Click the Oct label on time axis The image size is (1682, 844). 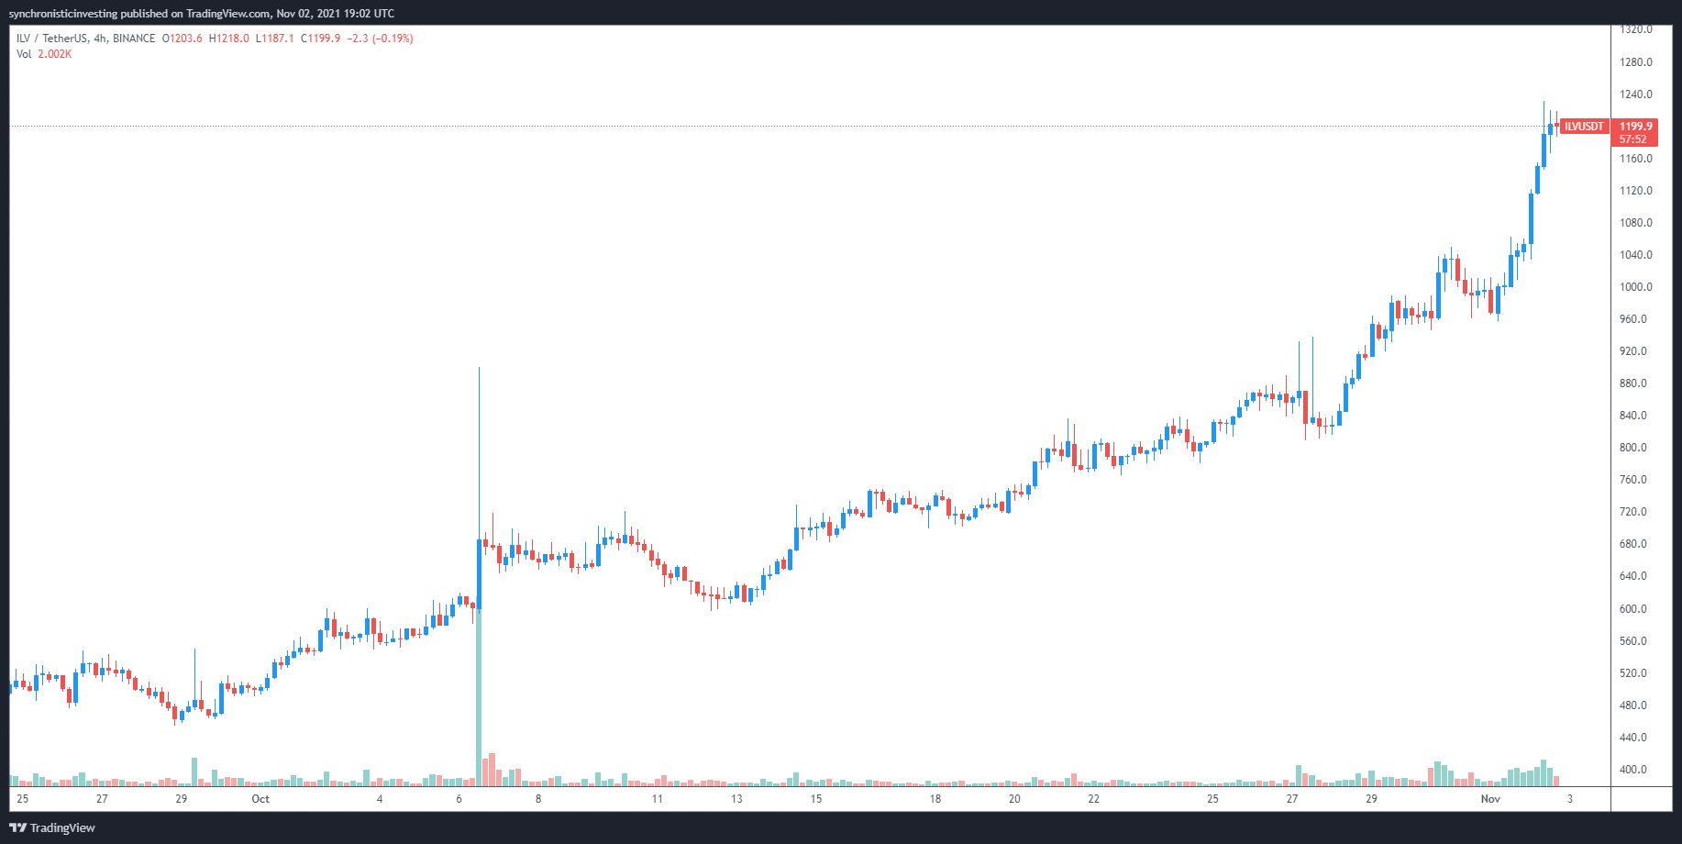pos(260,799)
